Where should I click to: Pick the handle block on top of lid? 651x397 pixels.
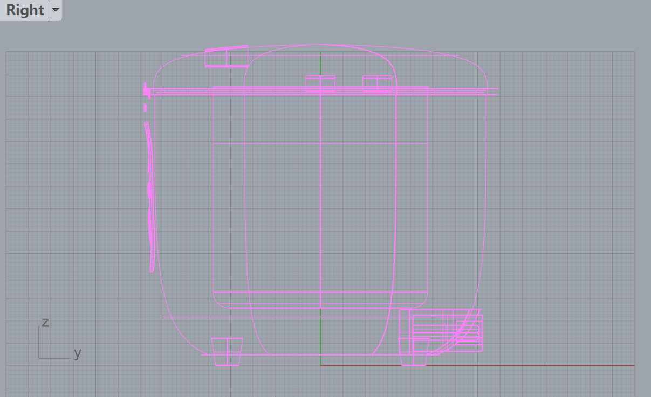click(226, 57)
